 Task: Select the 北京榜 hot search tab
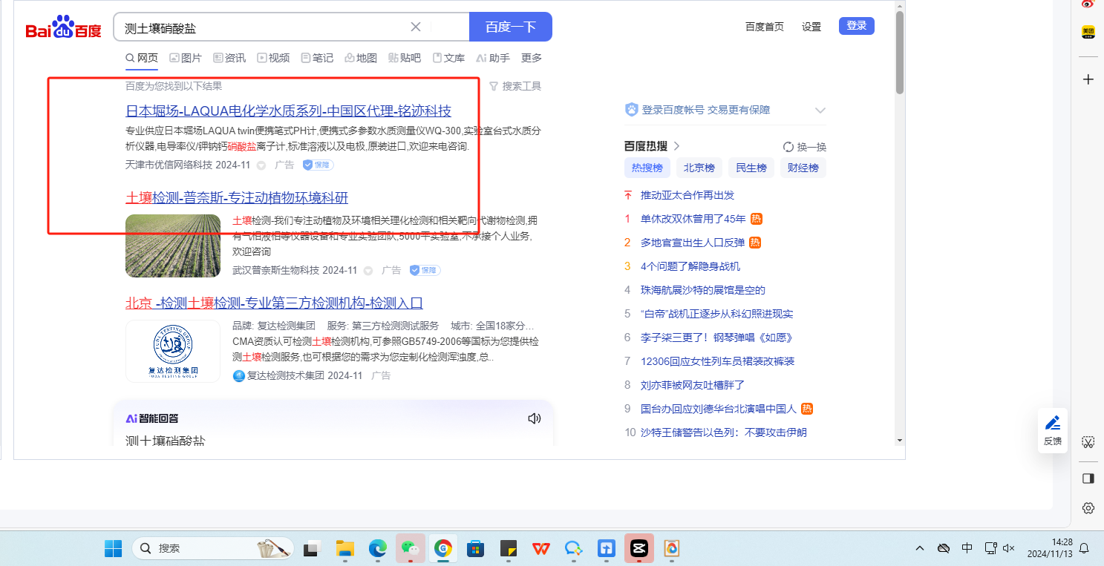[699, 168]
